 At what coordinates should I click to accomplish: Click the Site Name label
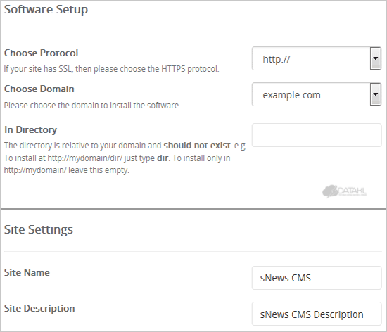click(27, 272)
